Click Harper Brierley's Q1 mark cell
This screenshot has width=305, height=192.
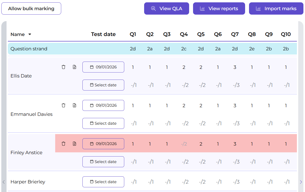(133, 182)
